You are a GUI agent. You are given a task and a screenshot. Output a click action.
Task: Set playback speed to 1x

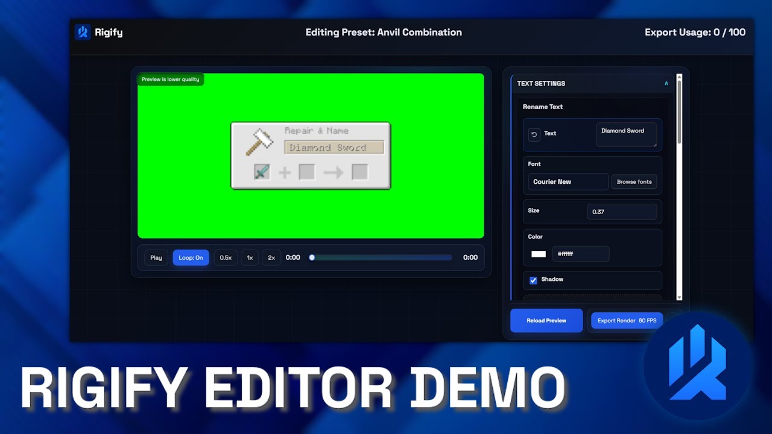pyautogui.click(x=250, y=257)
